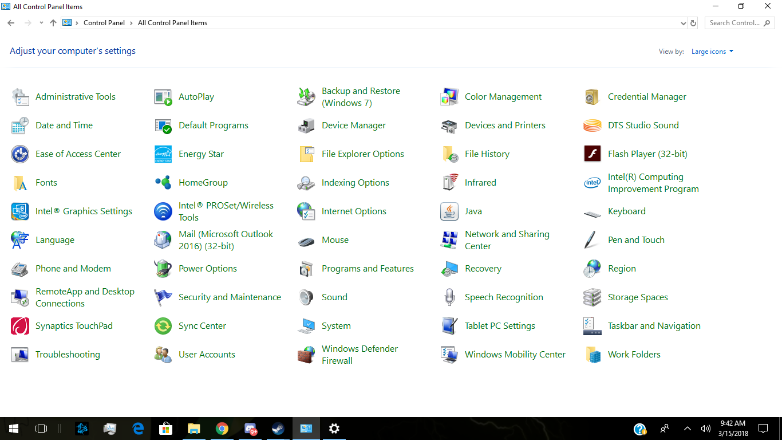Image resolution: width=782 pixels, height=440 pixels.
Task: Expand the address bar history dropdown arrow
Action: [x=683, y=23]
